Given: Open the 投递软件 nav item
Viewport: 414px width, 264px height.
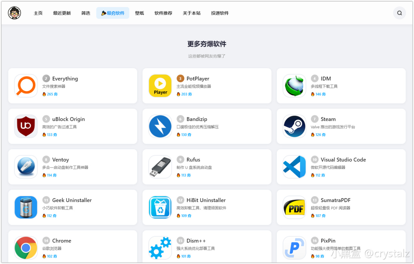Looking at the screenshot, I should (220, 13).
